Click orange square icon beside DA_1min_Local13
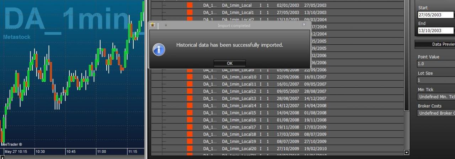This screenshot has width=455, height=159. [189, 98]
